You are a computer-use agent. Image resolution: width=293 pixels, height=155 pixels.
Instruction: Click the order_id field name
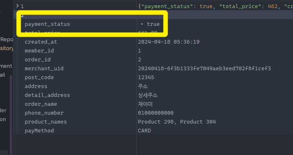tap(38, 60)
